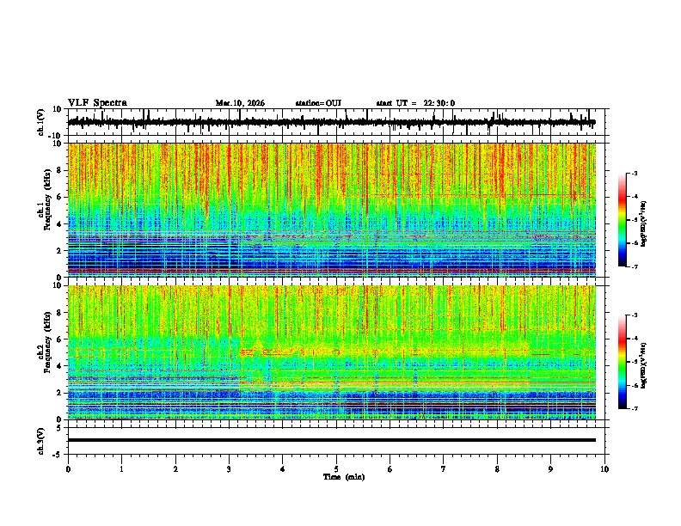Click time axis tick label "0"
The image size is (681, 526).
(x=68, y=469)
